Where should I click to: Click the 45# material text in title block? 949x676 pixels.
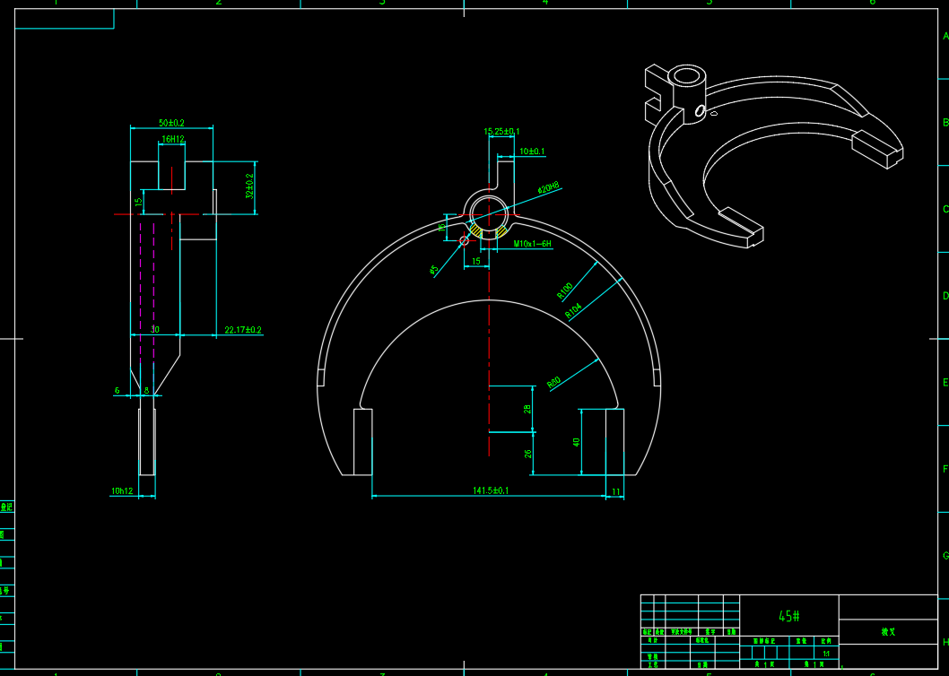coord(788,616)
